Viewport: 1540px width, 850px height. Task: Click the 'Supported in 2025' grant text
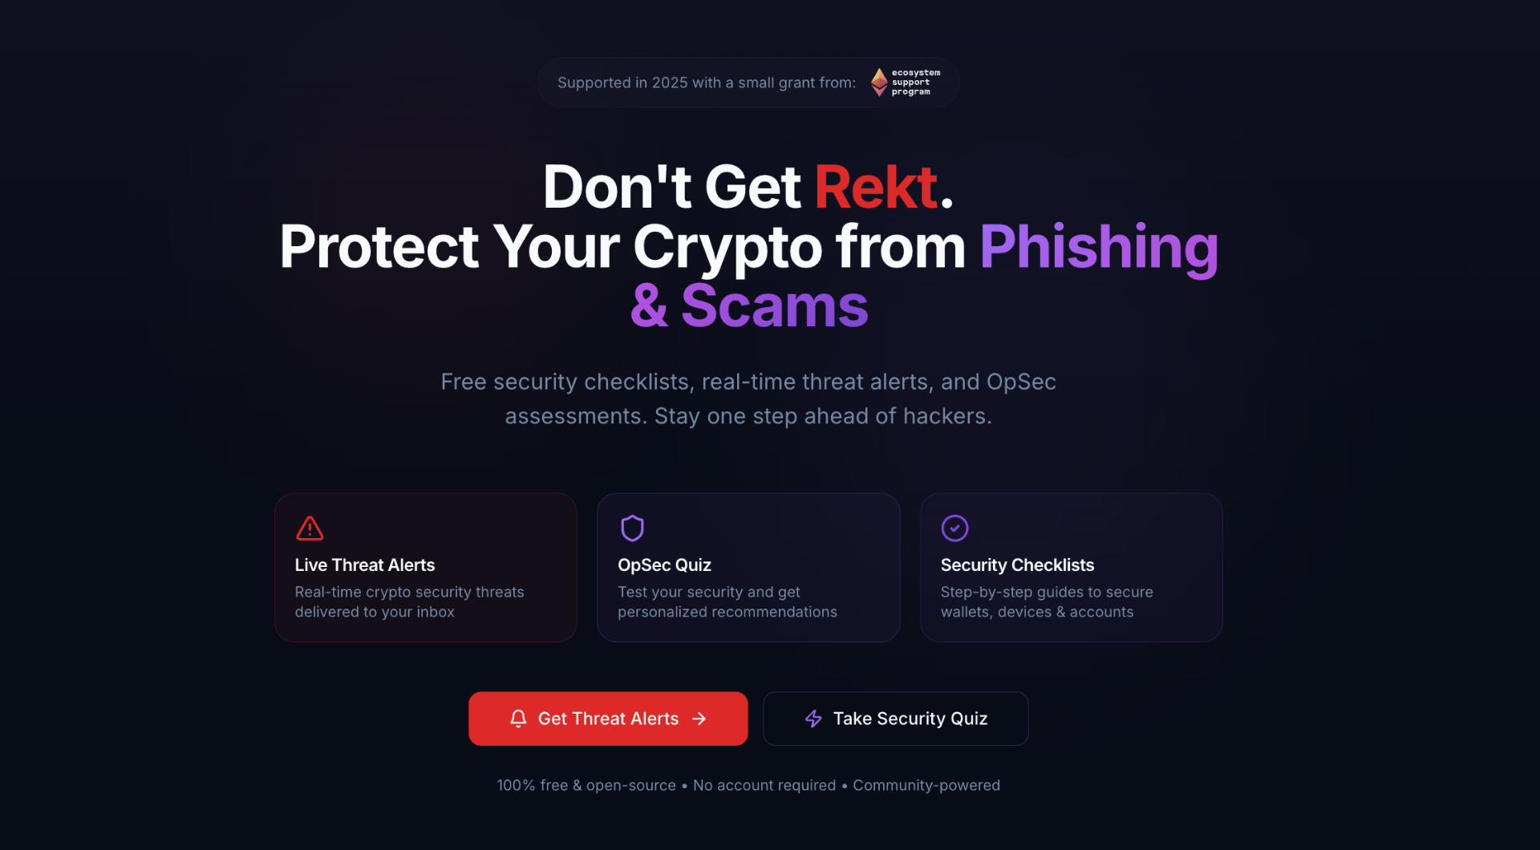pos(706,83)
